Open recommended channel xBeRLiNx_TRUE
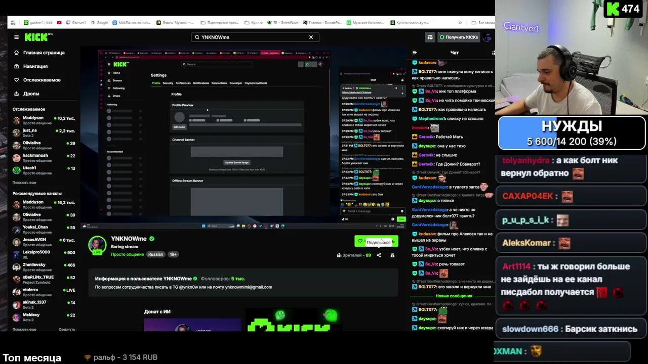Image resolution: width=648 pixels, height=364 pixels. coord(44,280)
